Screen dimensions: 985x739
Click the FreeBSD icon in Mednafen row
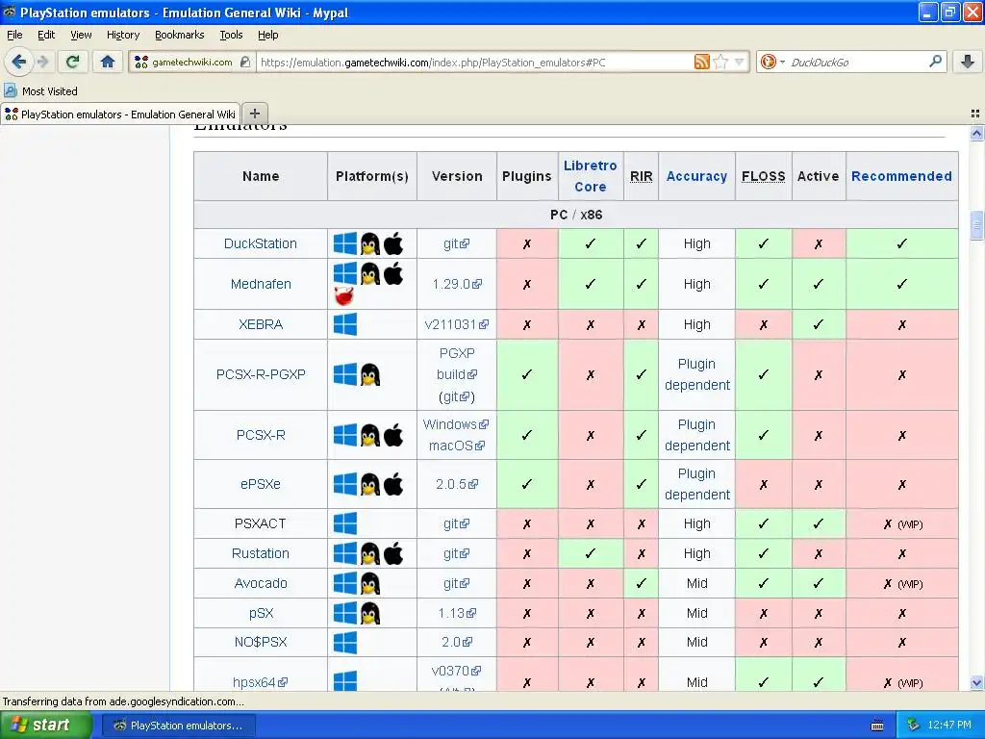pyautogui.click(x=343, y=295)
